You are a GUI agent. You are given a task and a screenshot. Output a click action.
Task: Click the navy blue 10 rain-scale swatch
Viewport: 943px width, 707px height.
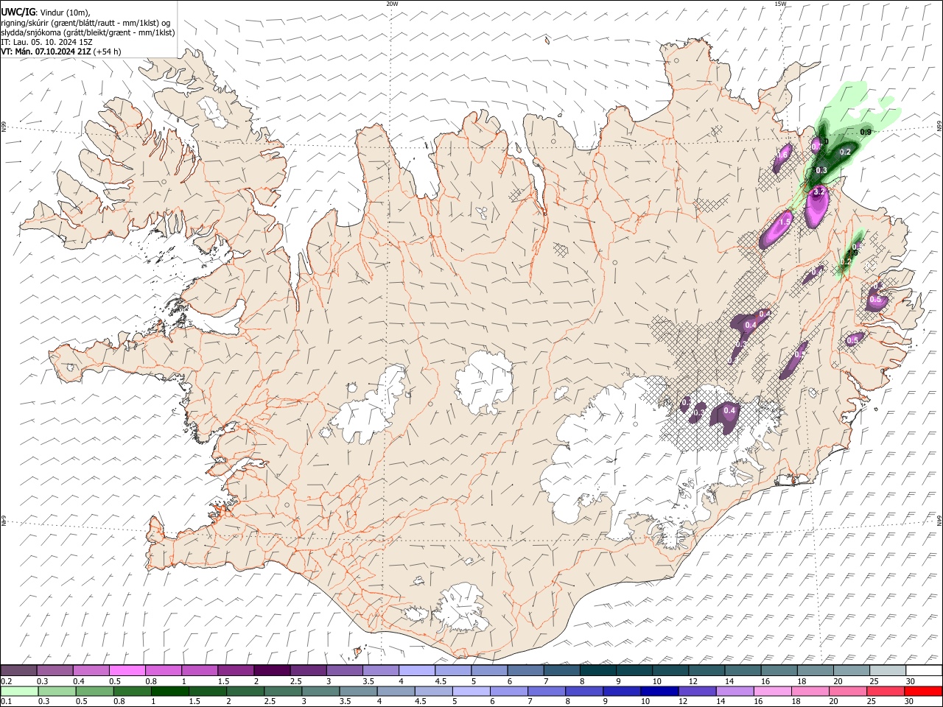[659, 692]
